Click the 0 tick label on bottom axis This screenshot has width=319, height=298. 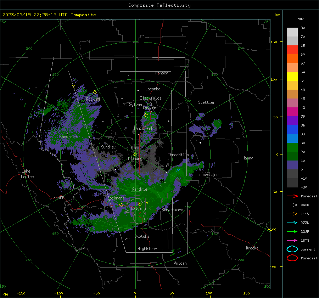click(x=135, y=293)
